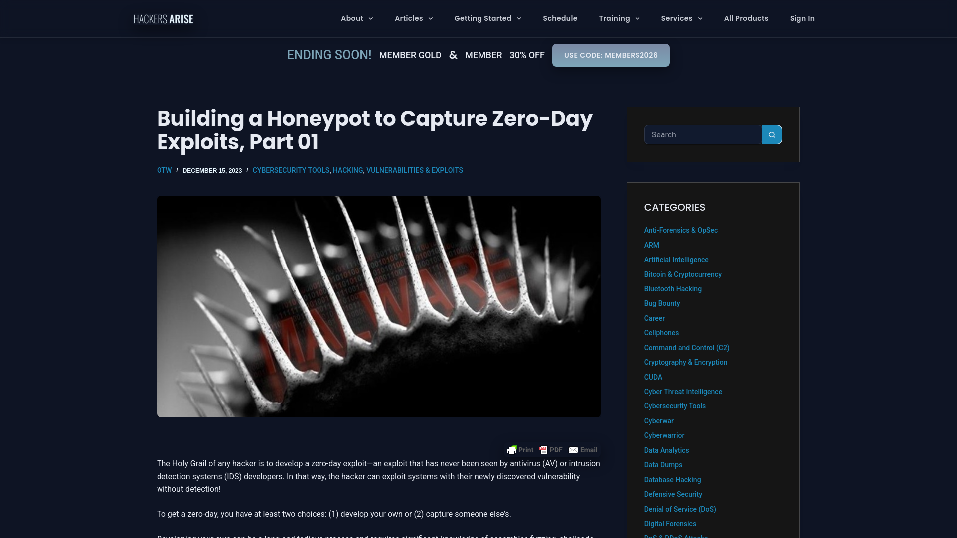Select Artificial Intelligence in the Categories sidebar

point(676,260)
